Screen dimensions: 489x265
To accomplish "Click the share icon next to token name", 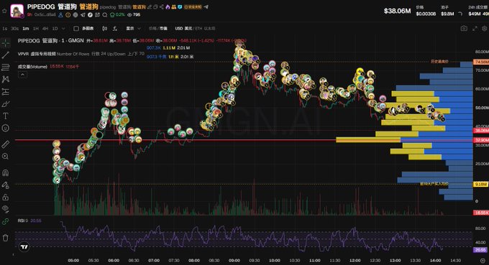I will [162, 7].
